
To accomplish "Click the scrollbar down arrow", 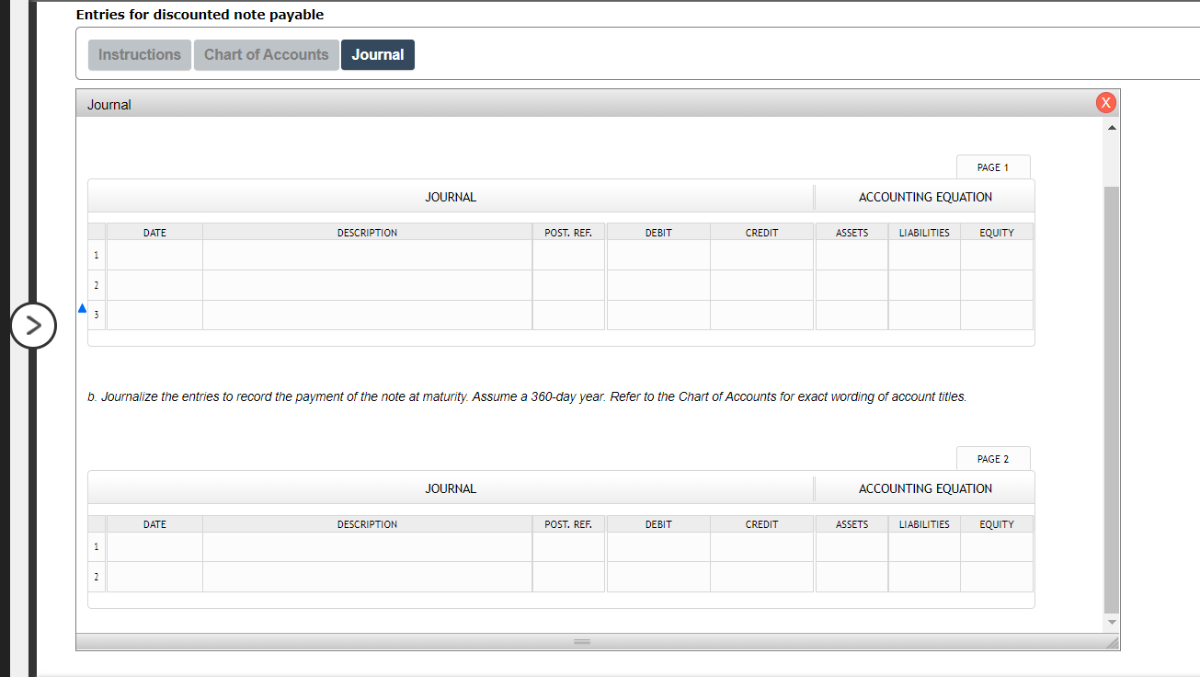I will tap(1111, 621).
